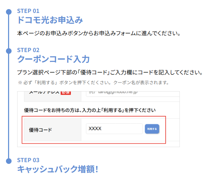The width and height of the screenshot is (218, 181).
Task: Click the ※ note about the 利用する button
Action: coord(93,83)
